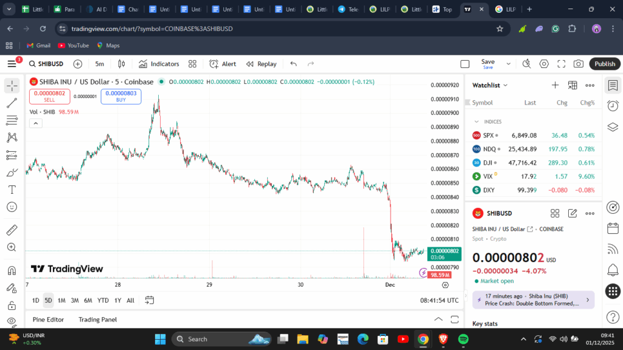Image resolution: width=623 pixels, height=350 pixels.
Task: Open the 5m time interval dropdown
Action: point(99,64)
